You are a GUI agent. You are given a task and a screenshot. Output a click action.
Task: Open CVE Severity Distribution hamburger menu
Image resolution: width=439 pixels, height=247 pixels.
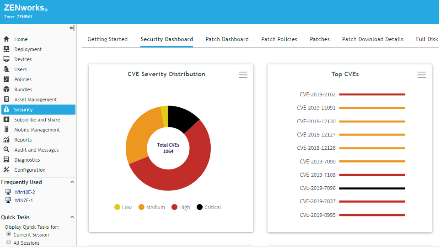(243, 74)
